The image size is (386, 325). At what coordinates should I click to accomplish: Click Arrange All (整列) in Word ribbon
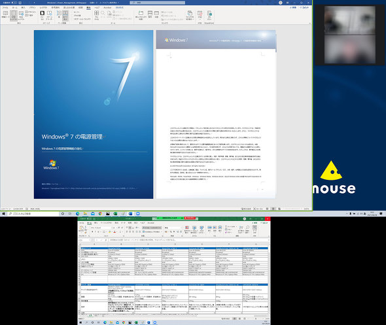pyautogui.click(x=150, y=14)
